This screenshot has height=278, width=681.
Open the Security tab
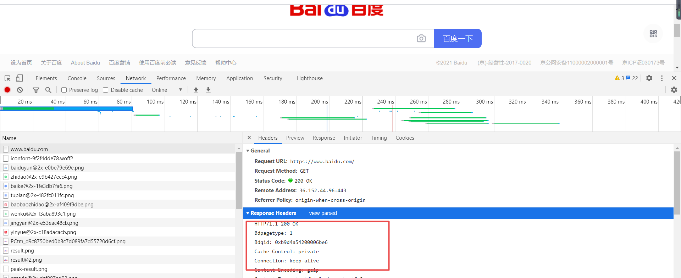[273, 78]
